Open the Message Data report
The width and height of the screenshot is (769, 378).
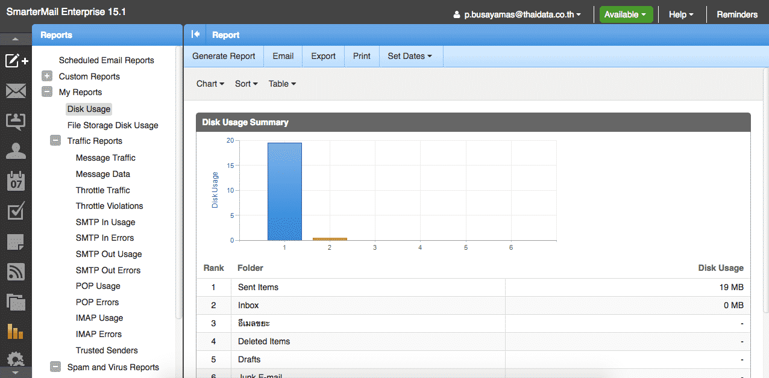coord(103,174)
